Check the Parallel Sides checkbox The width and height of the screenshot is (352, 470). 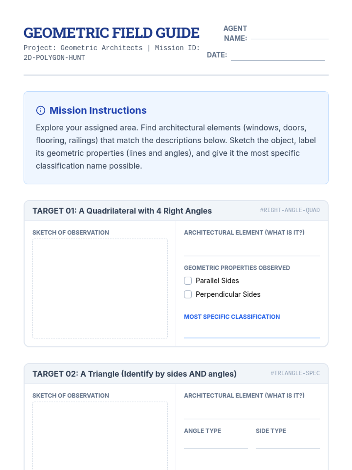pyautogui.click(x=188, y=281)
